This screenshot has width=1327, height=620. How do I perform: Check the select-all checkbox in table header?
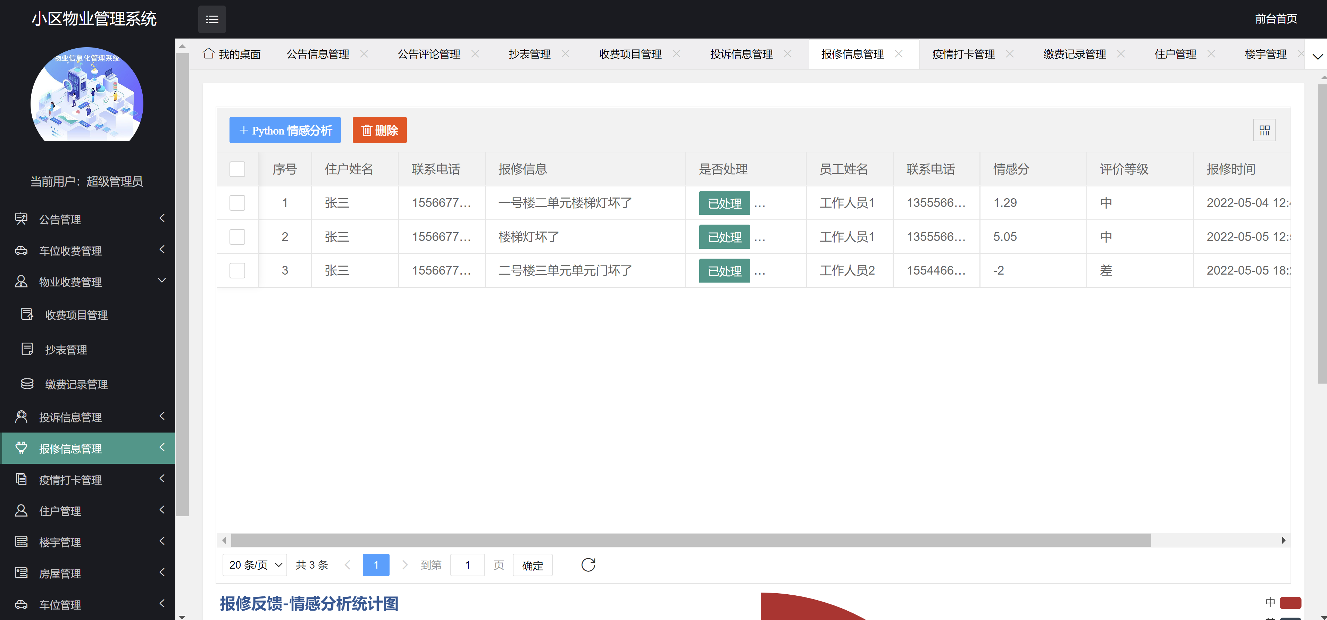[x=237, y=168]
